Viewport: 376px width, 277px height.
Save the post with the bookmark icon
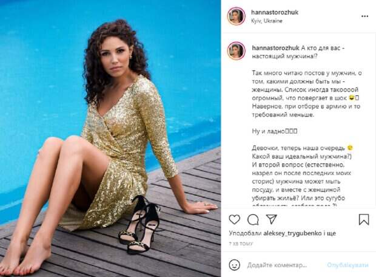[x=364, y=219]
